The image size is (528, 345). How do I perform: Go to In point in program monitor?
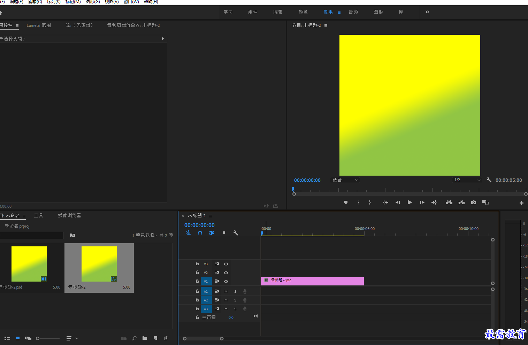(385, 202)
